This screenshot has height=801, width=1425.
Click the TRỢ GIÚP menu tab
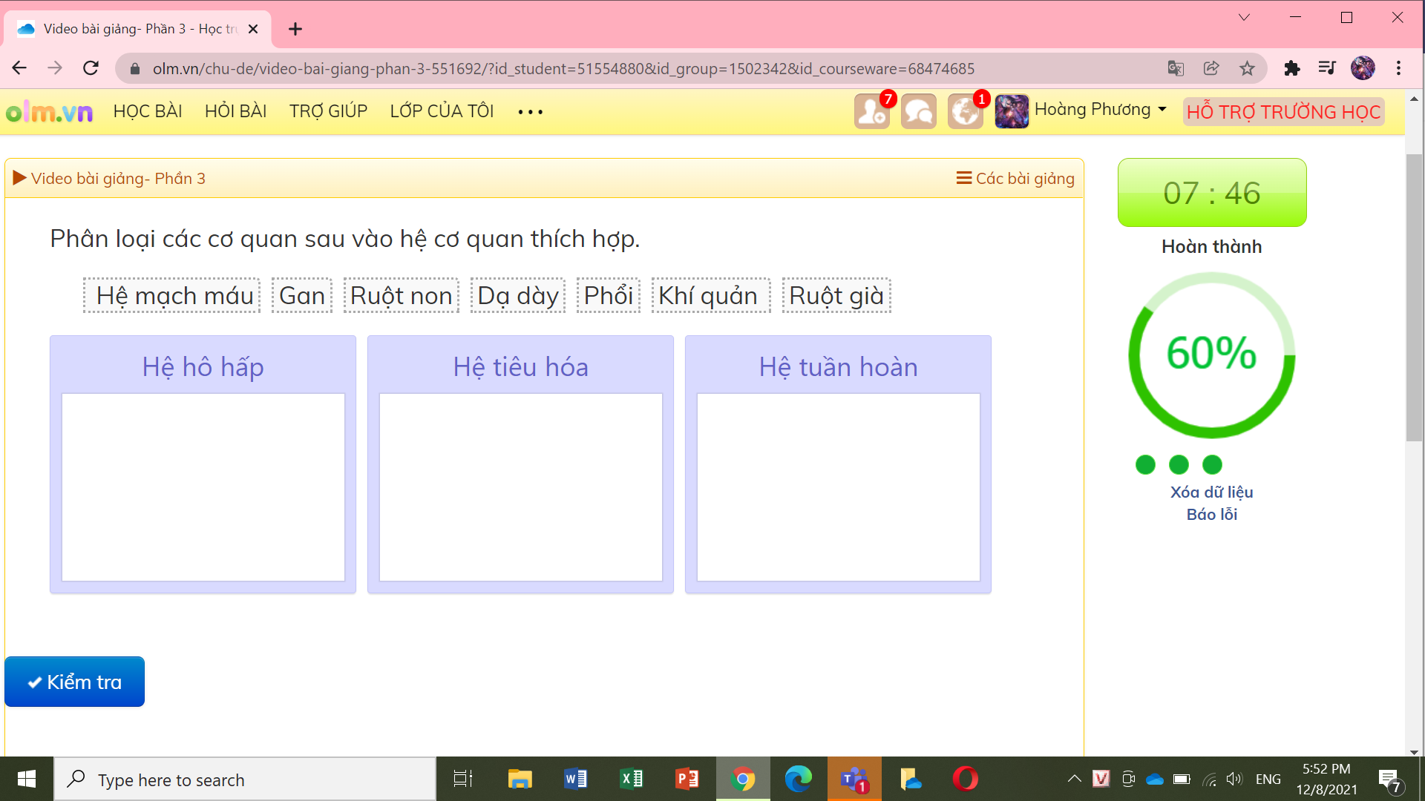[x=329, y=111]
